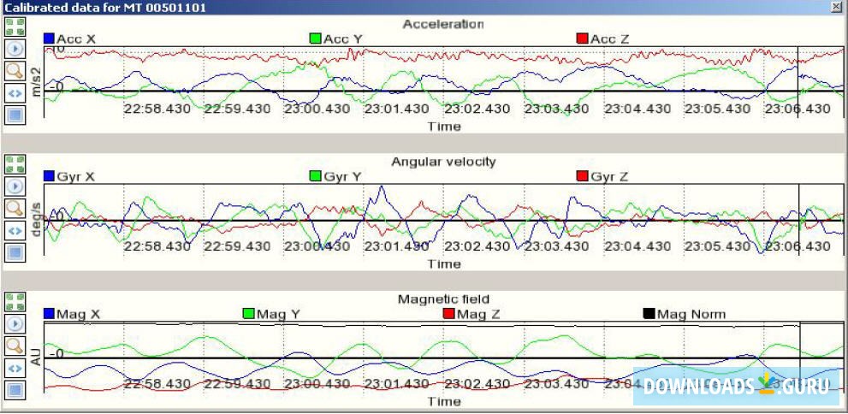Click the deg/s axis label
This screenshot has width=848, height=414.
[36, 220]
